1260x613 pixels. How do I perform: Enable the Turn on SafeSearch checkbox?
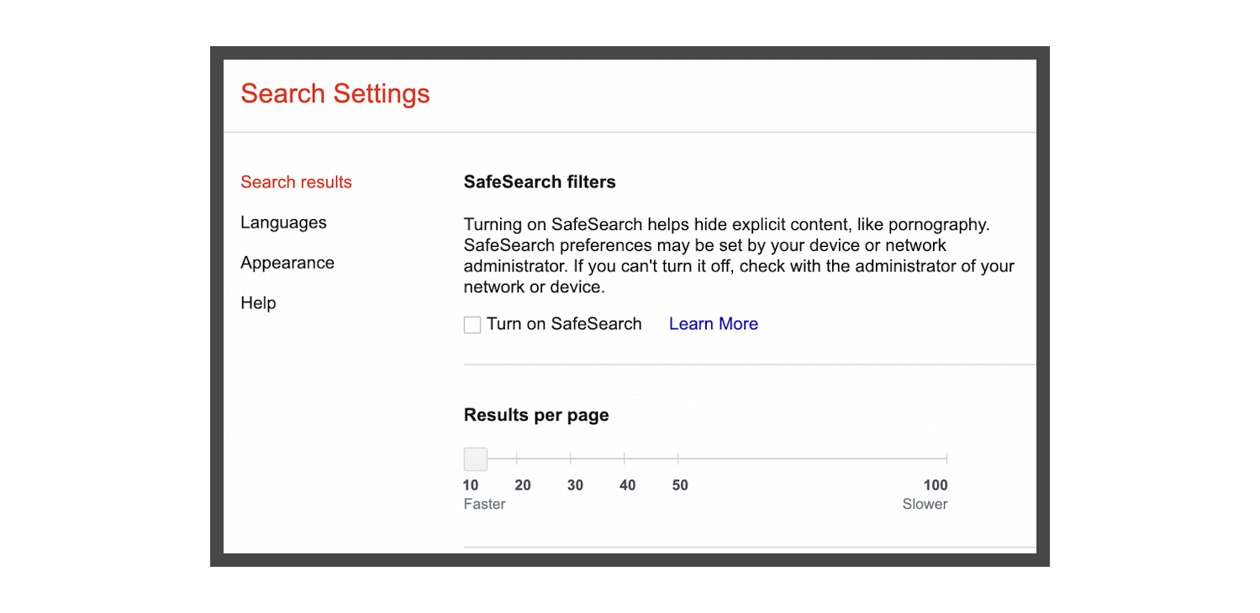tap(472, 324)
